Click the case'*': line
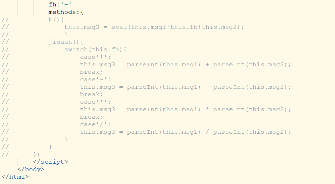Viewport: 335px width, 184px height. click(x=95, y=102)
